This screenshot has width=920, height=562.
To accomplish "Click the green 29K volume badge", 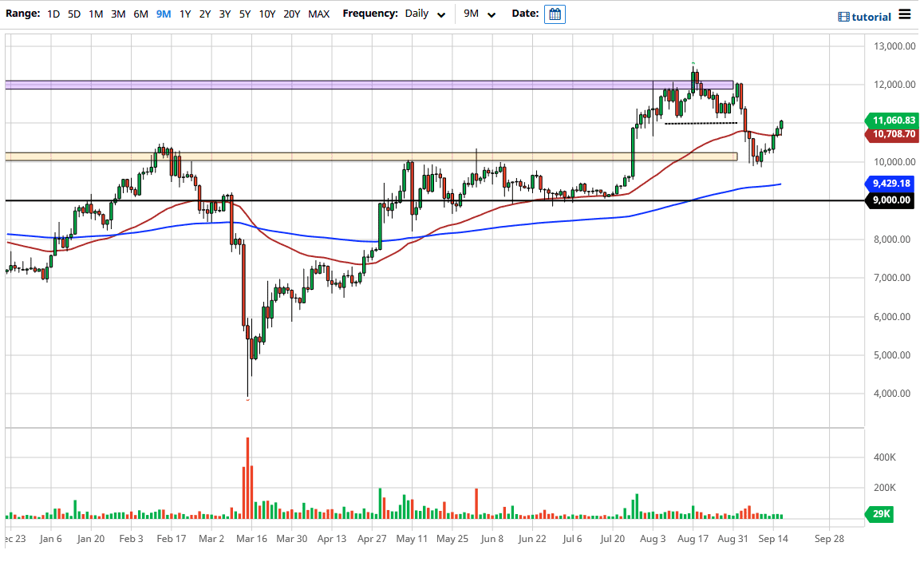I will (x=879, y=514).
